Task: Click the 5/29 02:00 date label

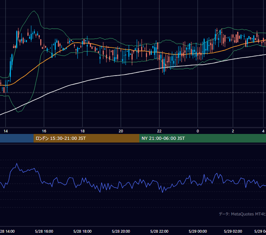Action: [233, 231]
